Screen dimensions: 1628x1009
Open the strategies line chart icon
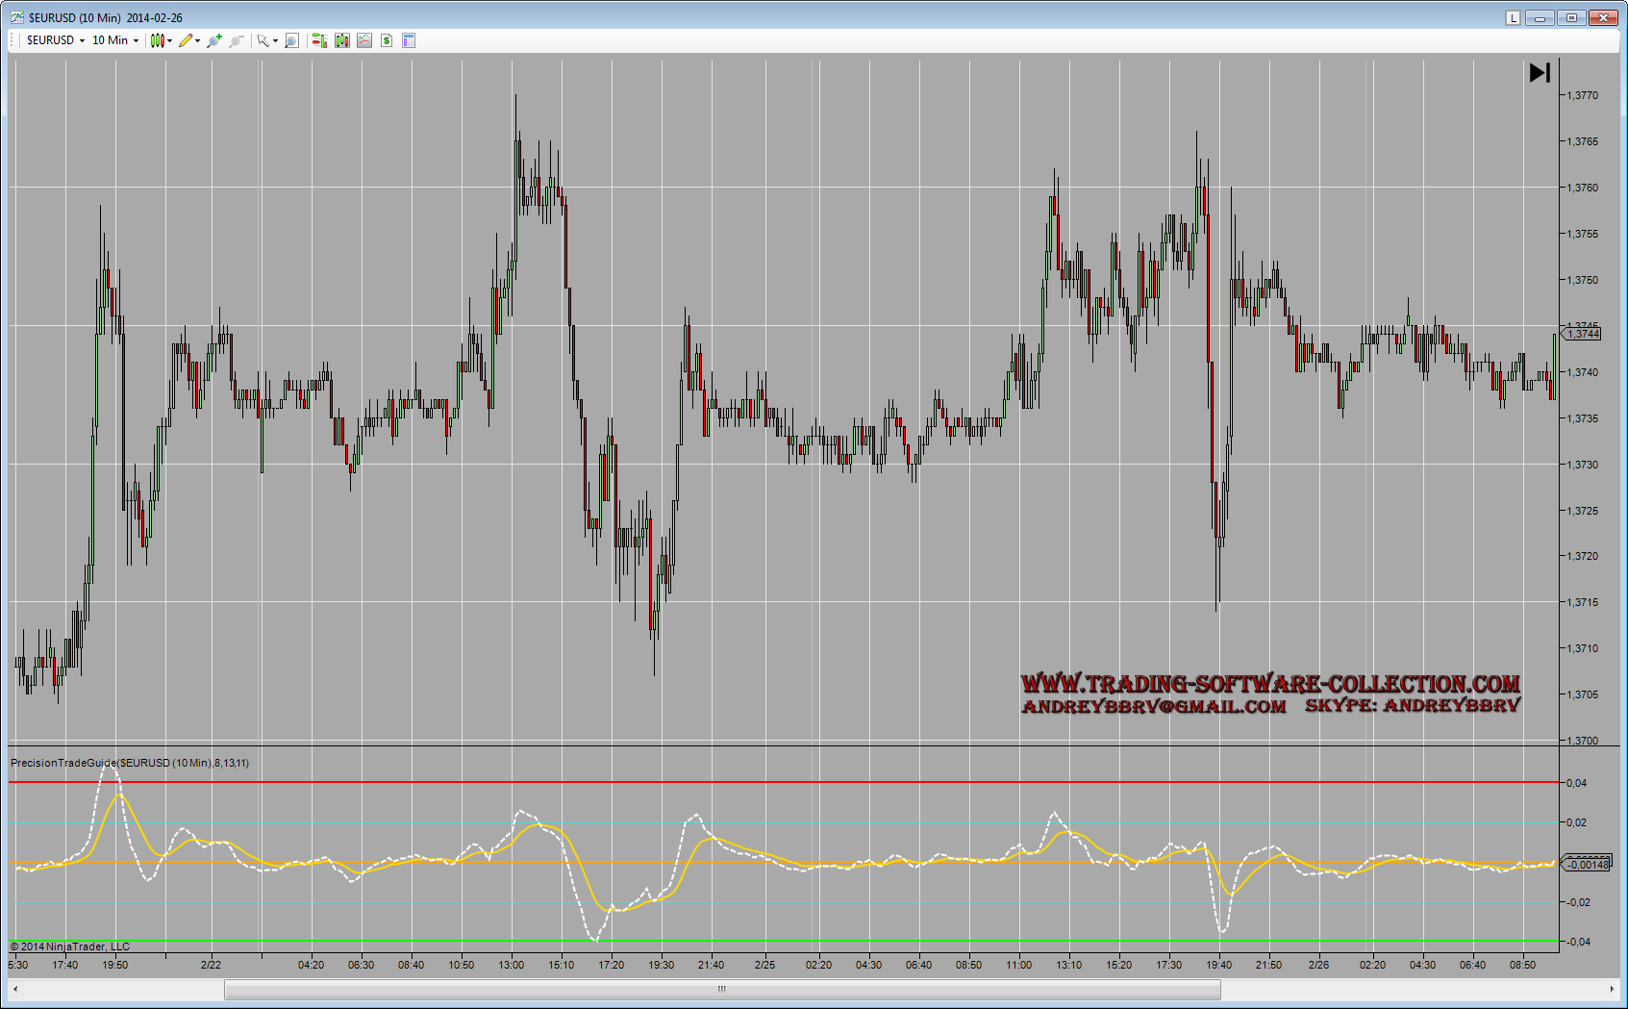[x=363, y=40]
